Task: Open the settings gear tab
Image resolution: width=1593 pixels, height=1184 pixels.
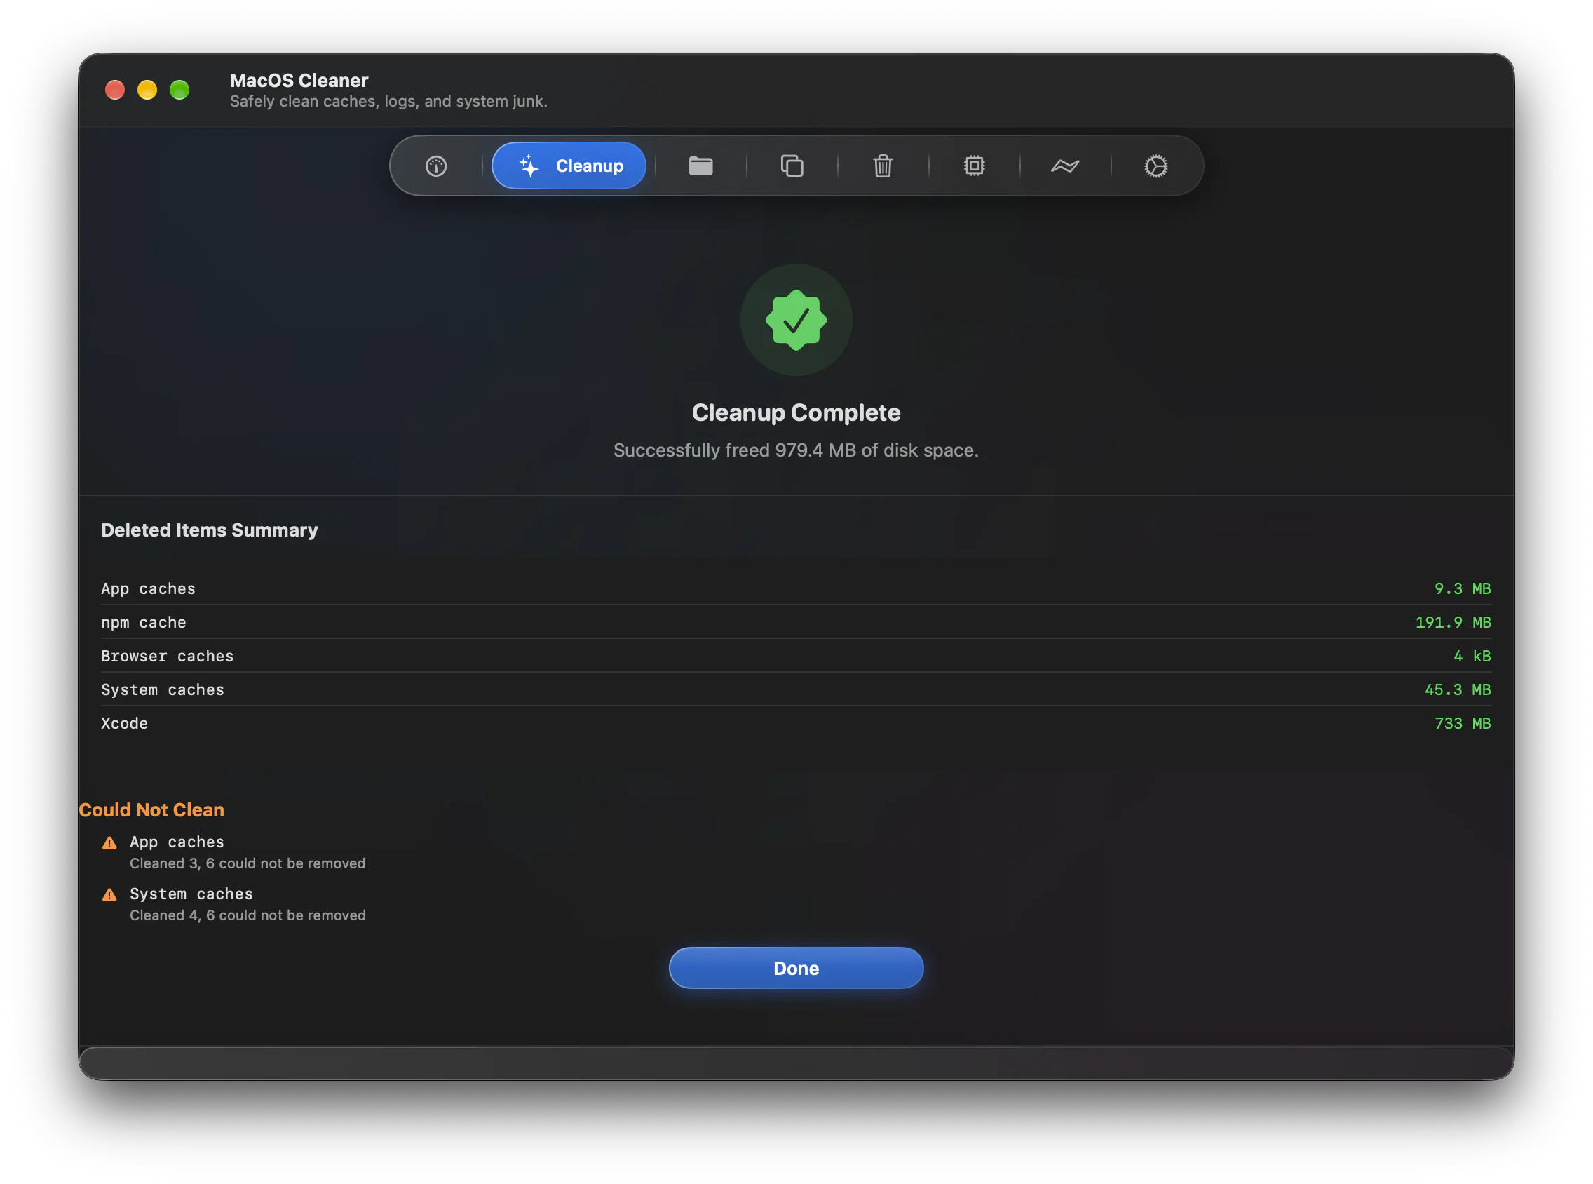Action: [x=1155, y=166]
